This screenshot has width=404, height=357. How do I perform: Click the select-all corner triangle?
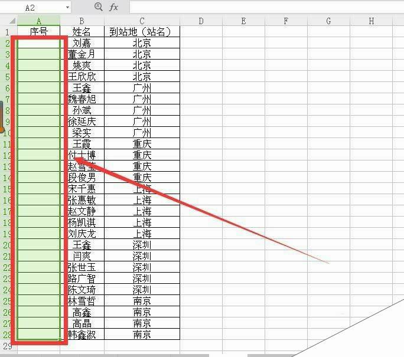(x=12, y=21)
